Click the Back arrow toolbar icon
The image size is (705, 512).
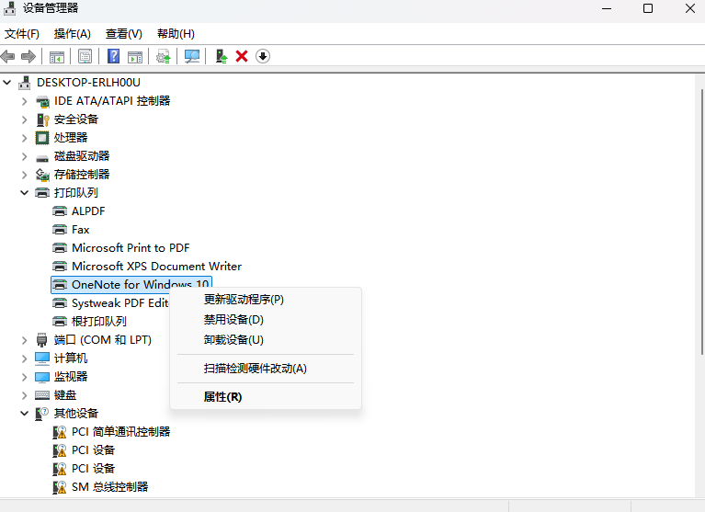pos(8,57)
